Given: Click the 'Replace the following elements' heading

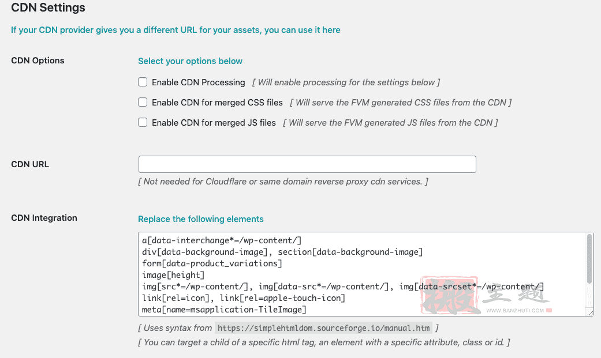Looking at the screenshot, I should tap(201, 219).
